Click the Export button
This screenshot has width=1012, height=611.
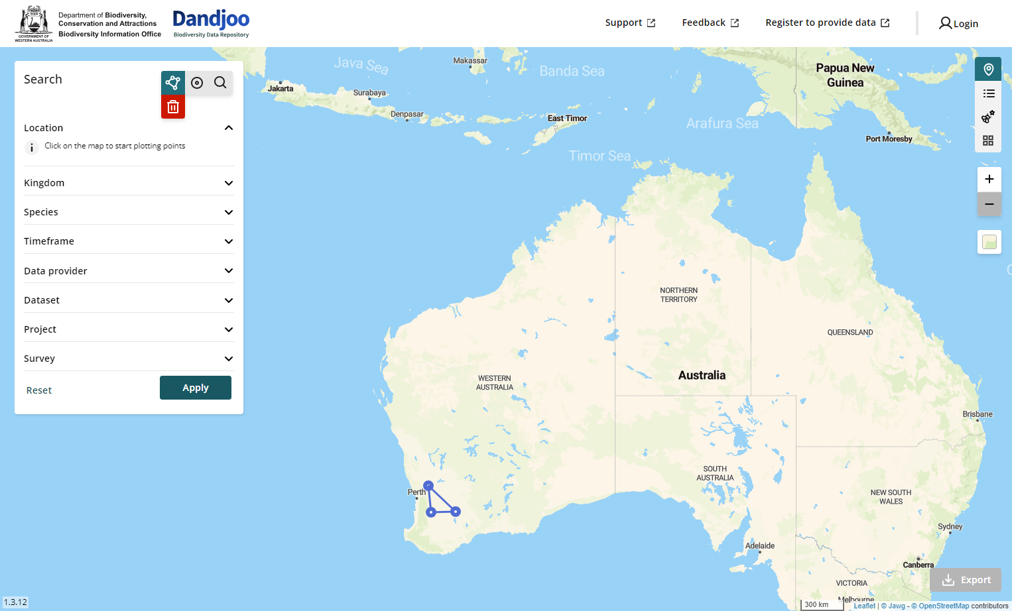click(x=966, y=580)
